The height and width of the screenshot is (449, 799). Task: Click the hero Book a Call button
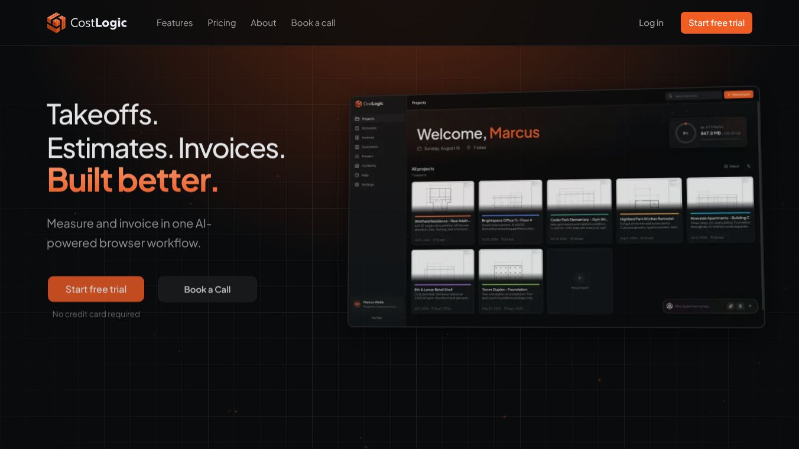point(207,289)
